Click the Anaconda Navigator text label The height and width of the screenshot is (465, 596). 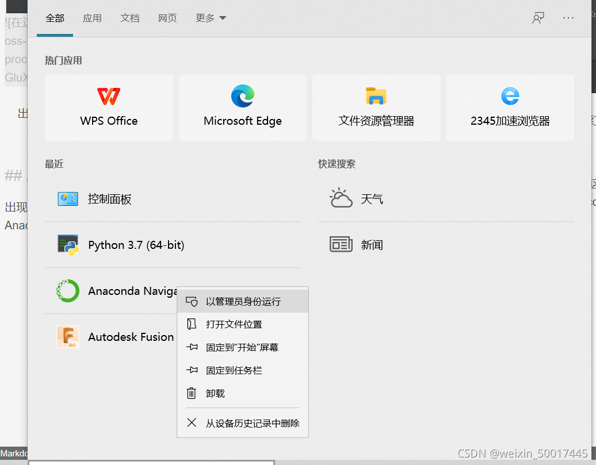point(132,291)
